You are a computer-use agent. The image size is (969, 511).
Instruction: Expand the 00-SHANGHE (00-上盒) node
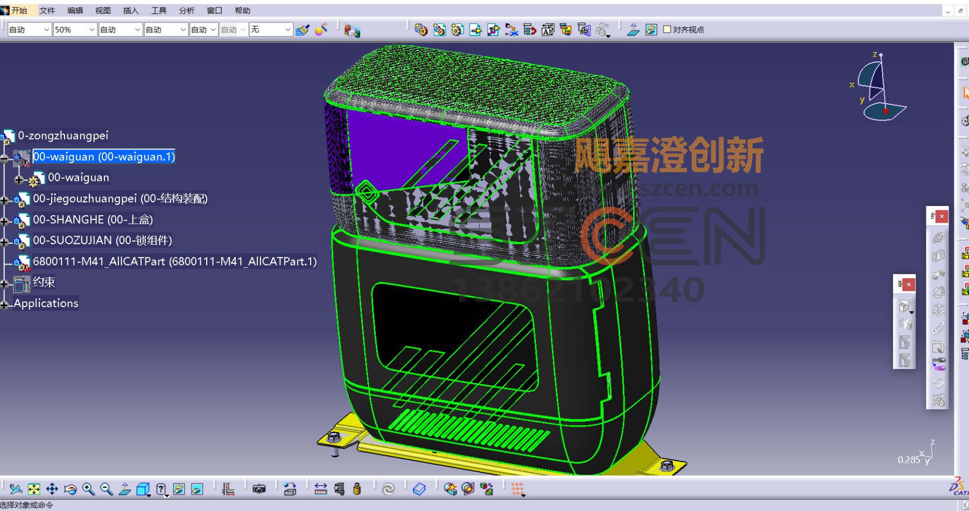pyautogui.click(x=4, y=221)
